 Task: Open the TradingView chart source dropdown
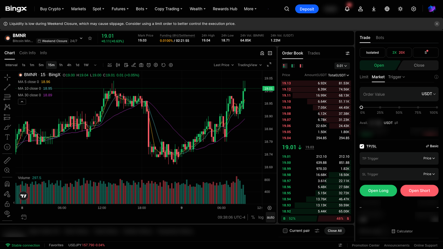[250, 65]
